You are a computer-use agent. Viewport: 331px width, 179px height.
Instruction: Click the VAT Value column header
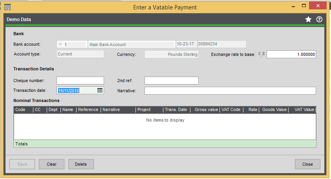point(302,110)
